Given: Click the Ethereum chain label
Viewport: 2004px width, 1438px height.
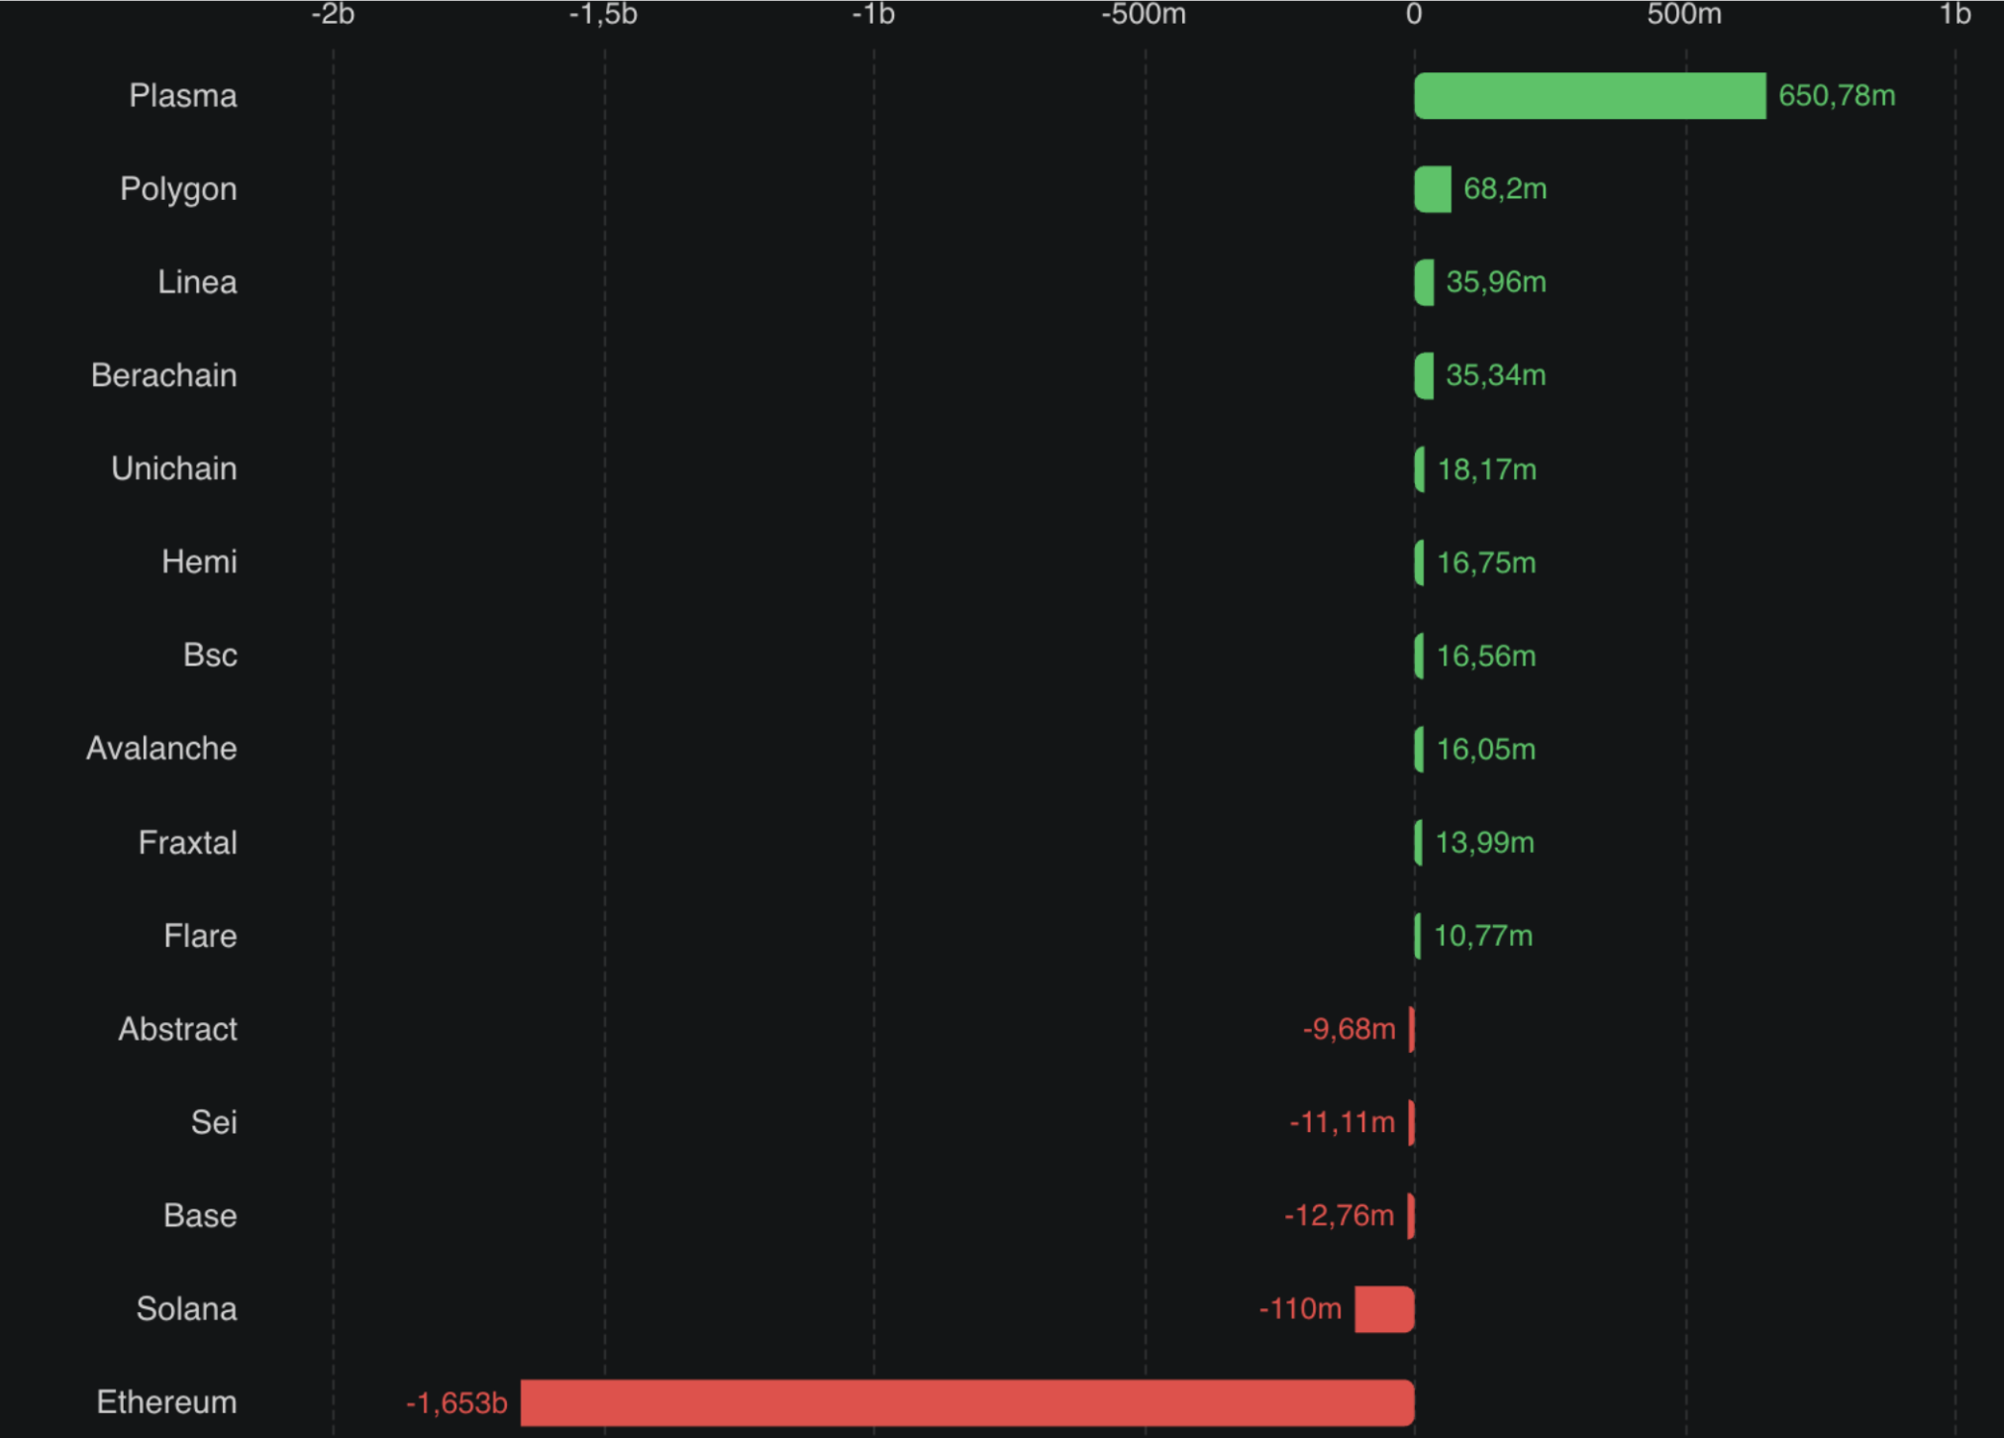Looking at the screenshot, I should [166, 1402].
